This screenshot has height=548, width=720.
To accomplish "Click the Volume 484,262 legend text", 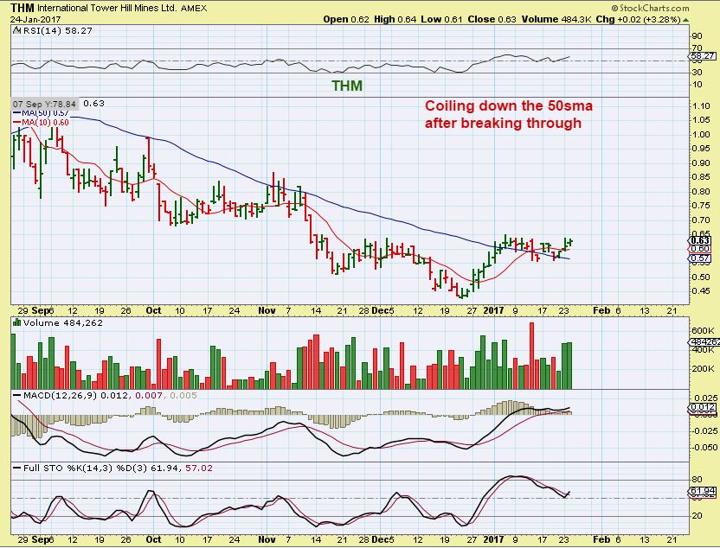I will [63, 323].
